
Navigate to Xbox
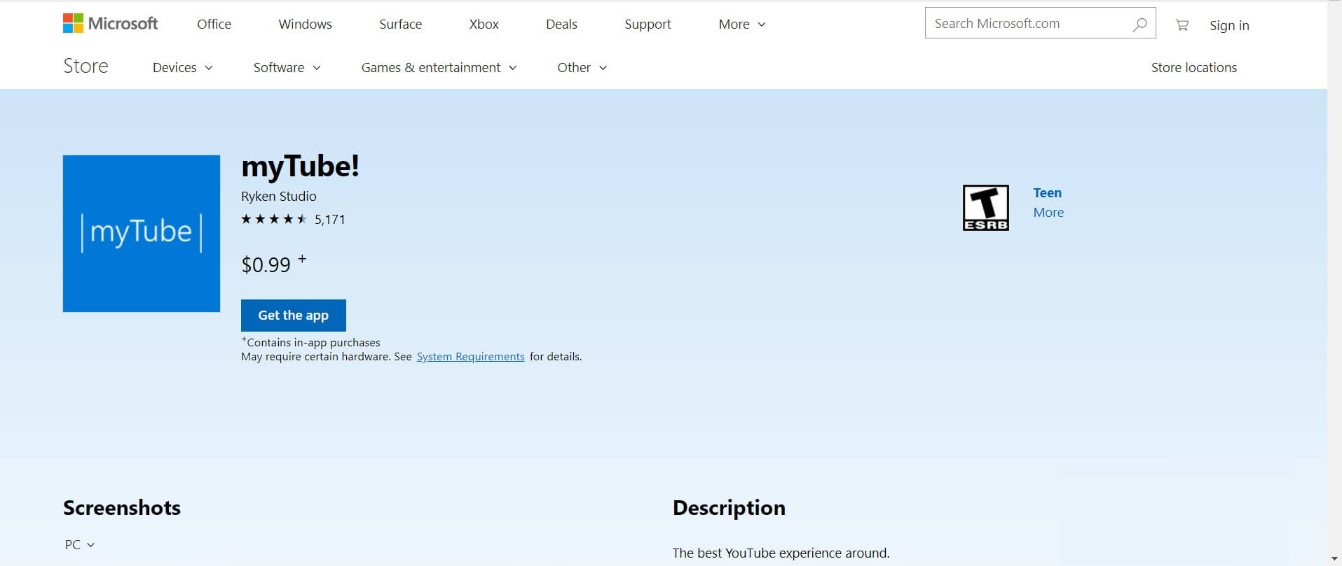pos(484,24)
